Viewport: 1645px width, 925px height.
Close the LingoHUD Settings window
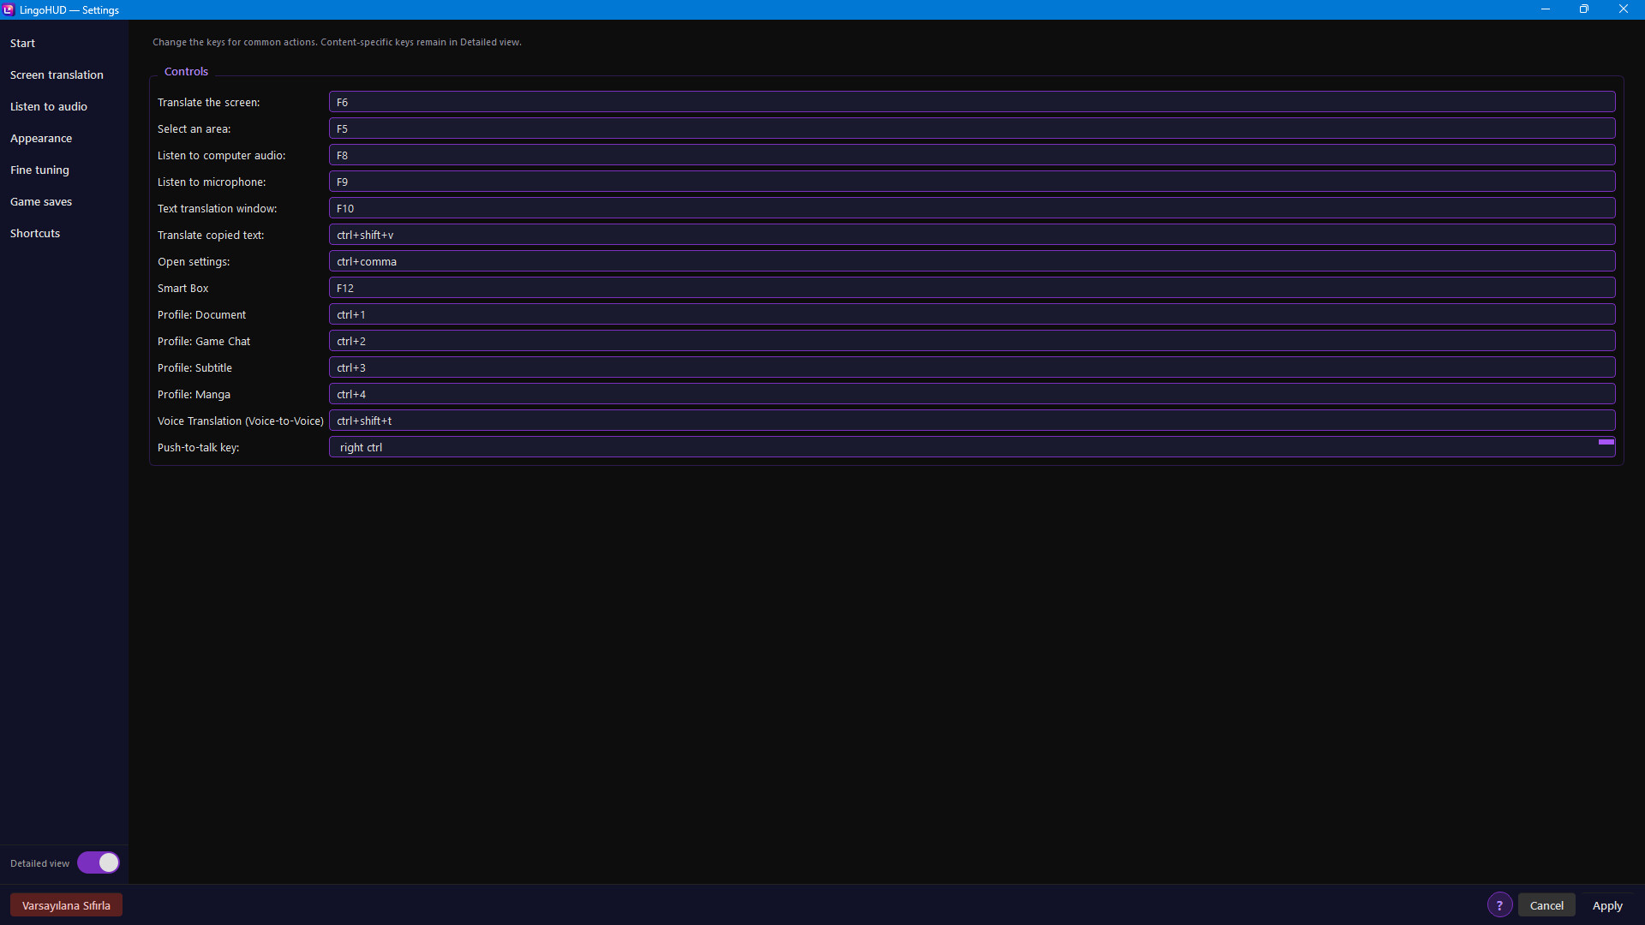point(1624,9)
